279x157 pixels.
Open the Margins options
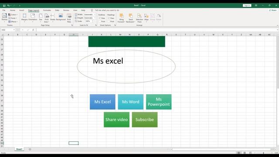24,18
